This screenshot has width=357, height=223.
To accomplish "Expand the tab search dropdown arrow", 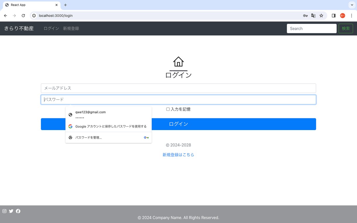I will 352,5.
